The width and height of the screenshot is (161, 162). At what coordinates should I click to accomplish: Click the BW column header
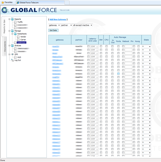[x=101, y=40]
